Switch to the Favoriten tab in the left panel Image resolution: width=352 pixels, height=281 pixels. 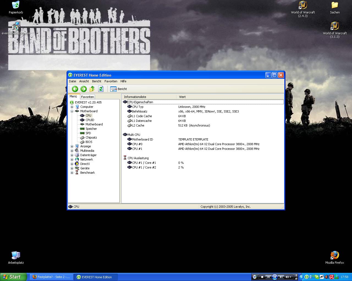(87, 97)
